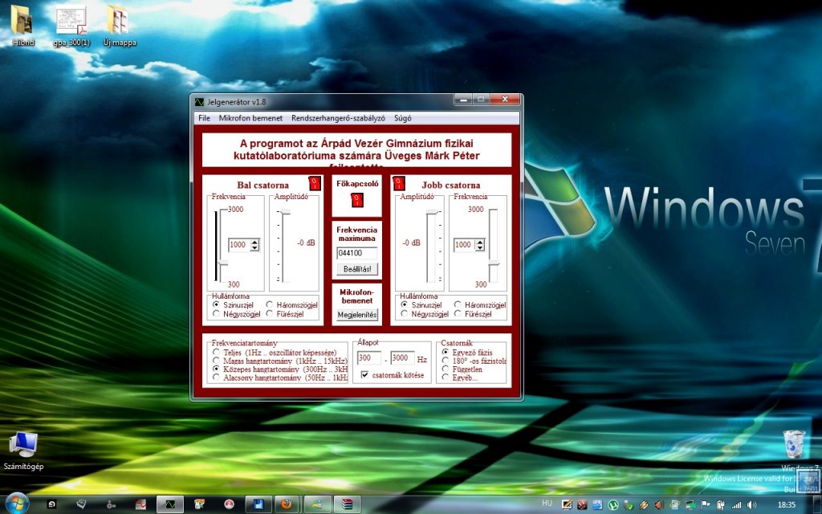Click the Jobb csatorna frequency value field 1000

pyautogui.click(x=465, y=245)
